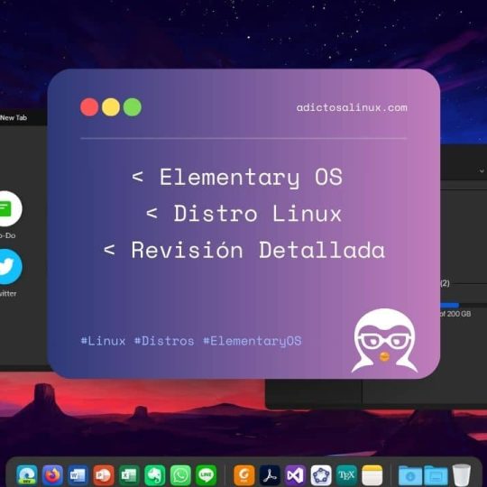
Task: Open the yellow Notes app in dock
Action: tap(372, 475)
